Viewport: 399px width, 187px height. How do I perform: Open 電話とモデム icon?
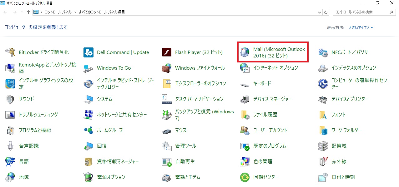tap(167, 177)
